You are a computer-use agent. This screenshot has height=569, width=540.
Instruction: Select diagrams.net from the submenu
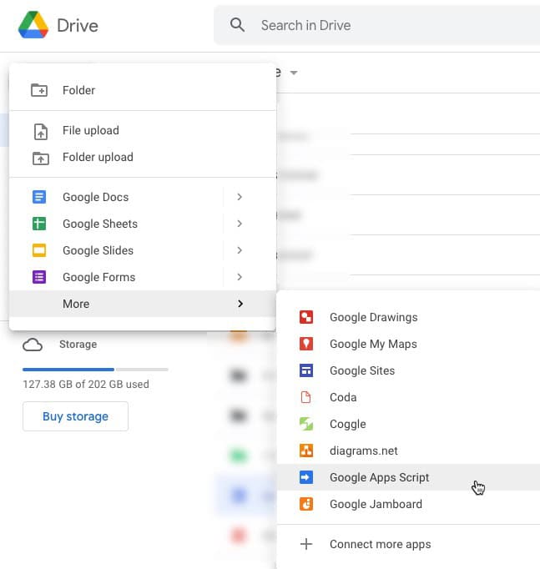pyautogui.click(x=408, y=451)
